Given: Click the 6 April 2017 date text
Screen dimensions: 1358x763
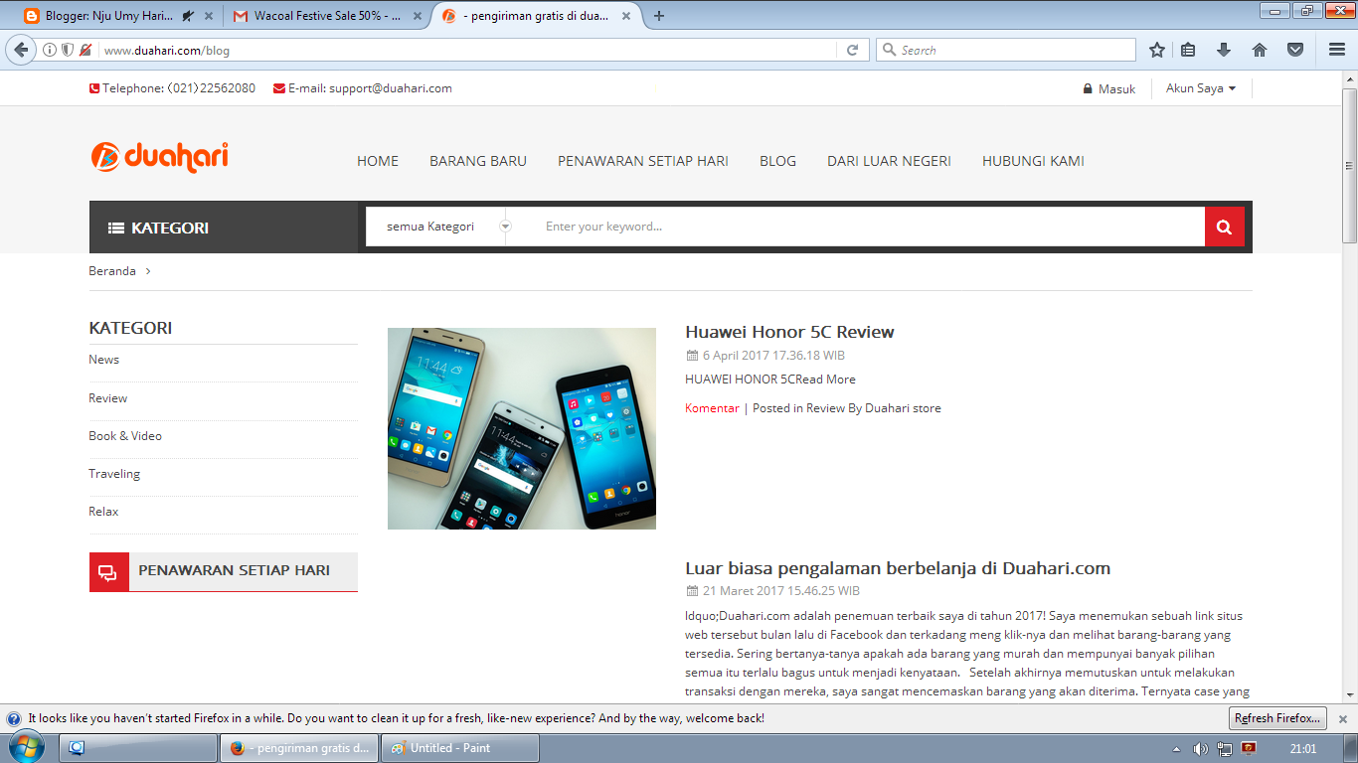Looking at the screenshot, I should point(773,356).
